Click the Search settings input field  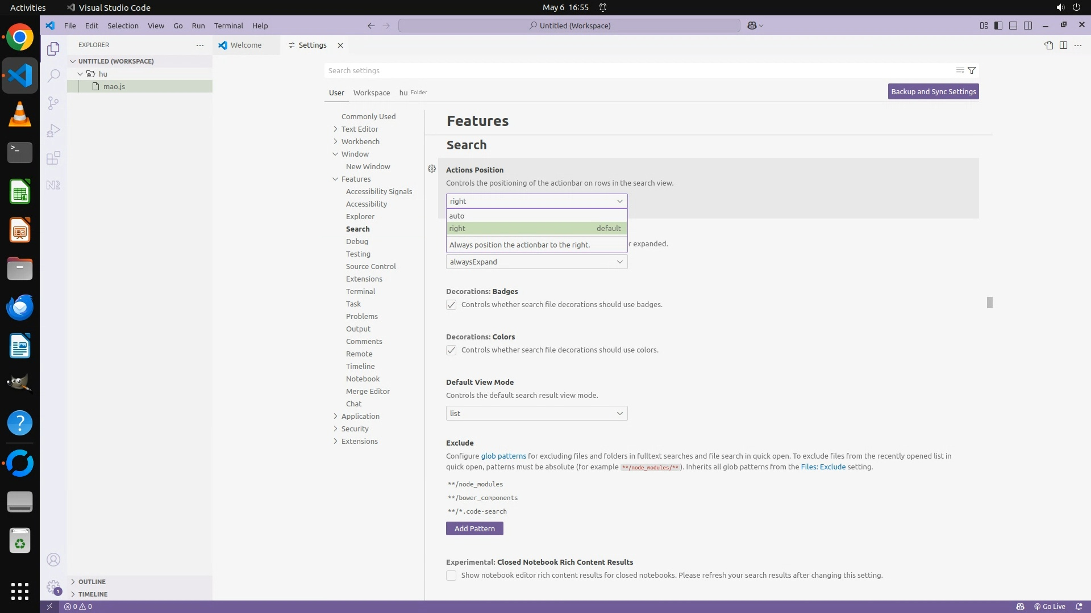(636, 70)
